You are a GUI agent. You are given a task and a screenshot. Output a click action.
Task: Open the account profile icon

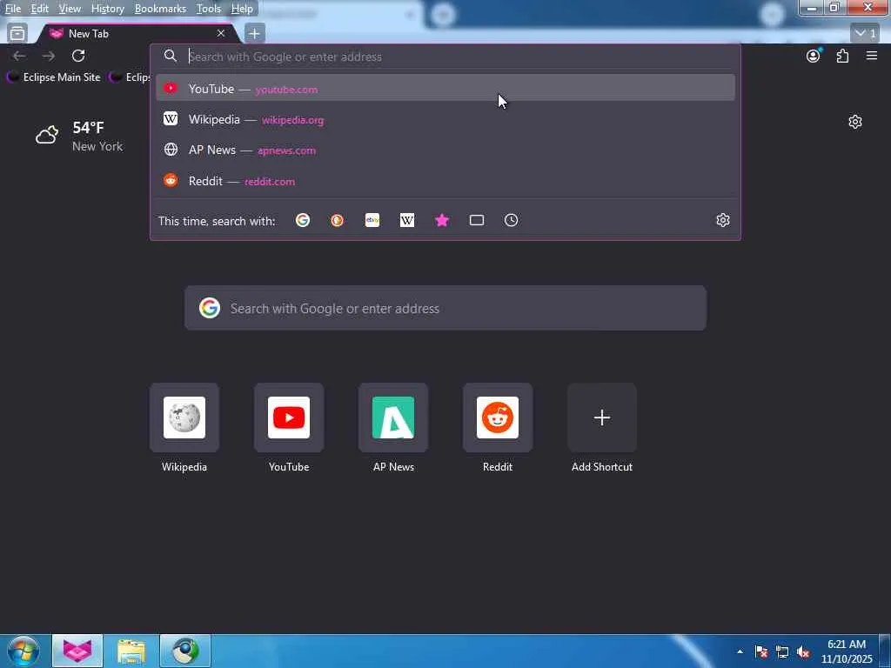pos(814,56)
